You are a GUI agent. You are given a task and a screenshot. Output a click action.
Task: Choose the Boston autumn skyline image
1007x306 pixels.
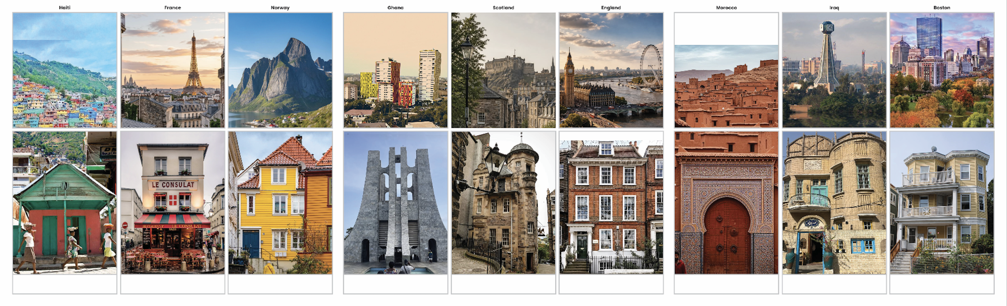pos(942,70)
